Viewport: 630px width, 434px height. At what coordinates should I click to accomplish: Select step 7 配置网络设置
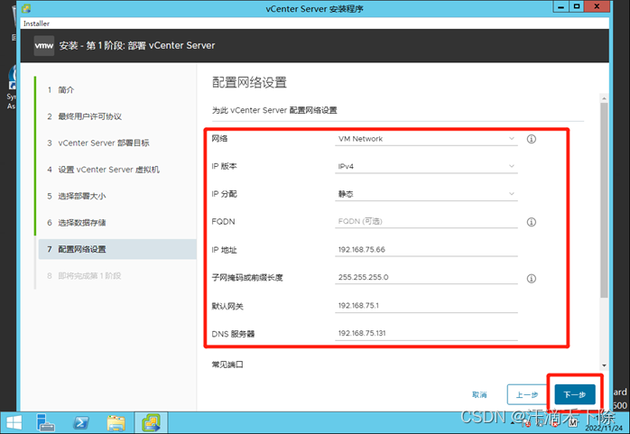[x=116, y=249]
